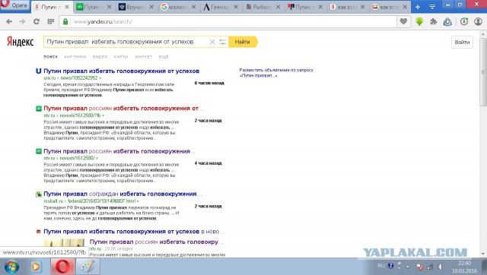This screenshot has width=487, height=275.
Task: Open red ntv.ru result headline
Action: [x=123, y=108]
